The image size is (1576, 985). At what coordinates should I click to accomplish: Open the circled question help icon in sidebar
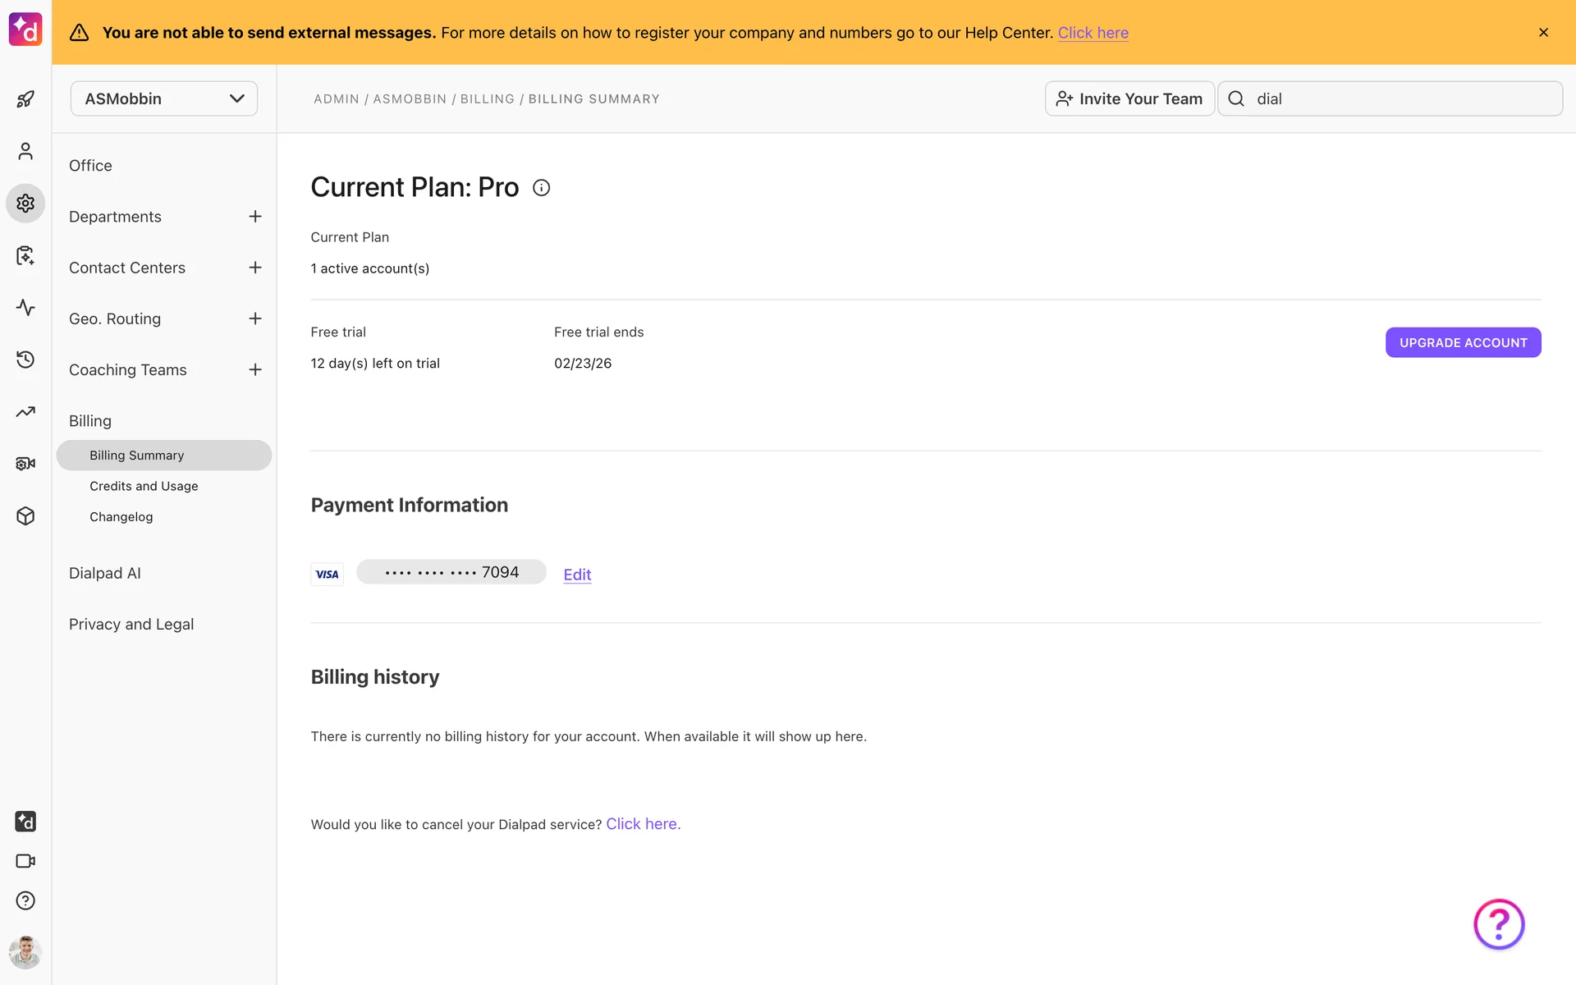(25, 900)
